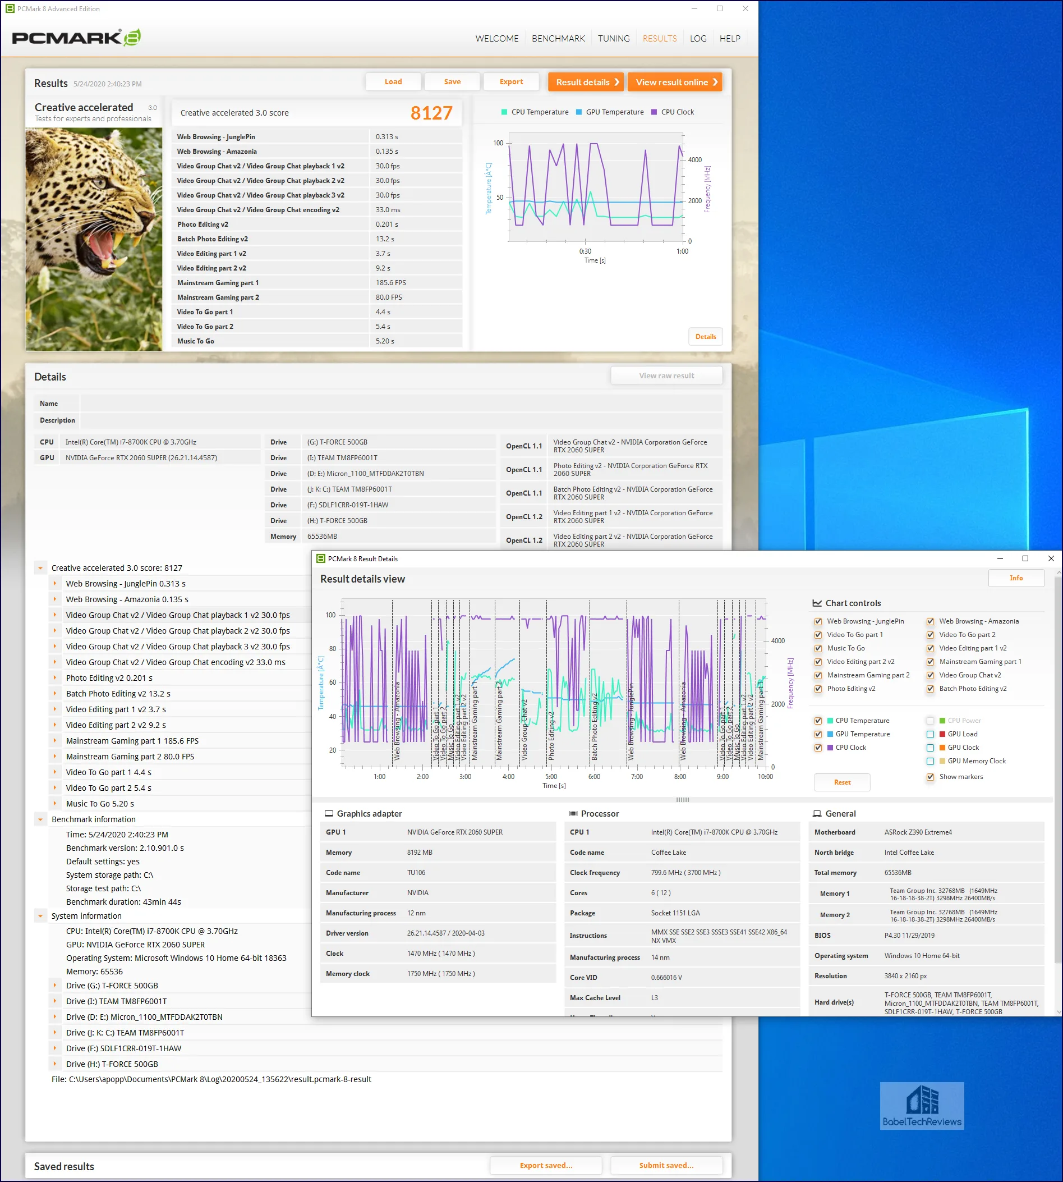Image resolution: width=1063 pixels, height=1182 pixels.
Task: Click the Result Details vertical scrollbar
Action: point(1058,769)
